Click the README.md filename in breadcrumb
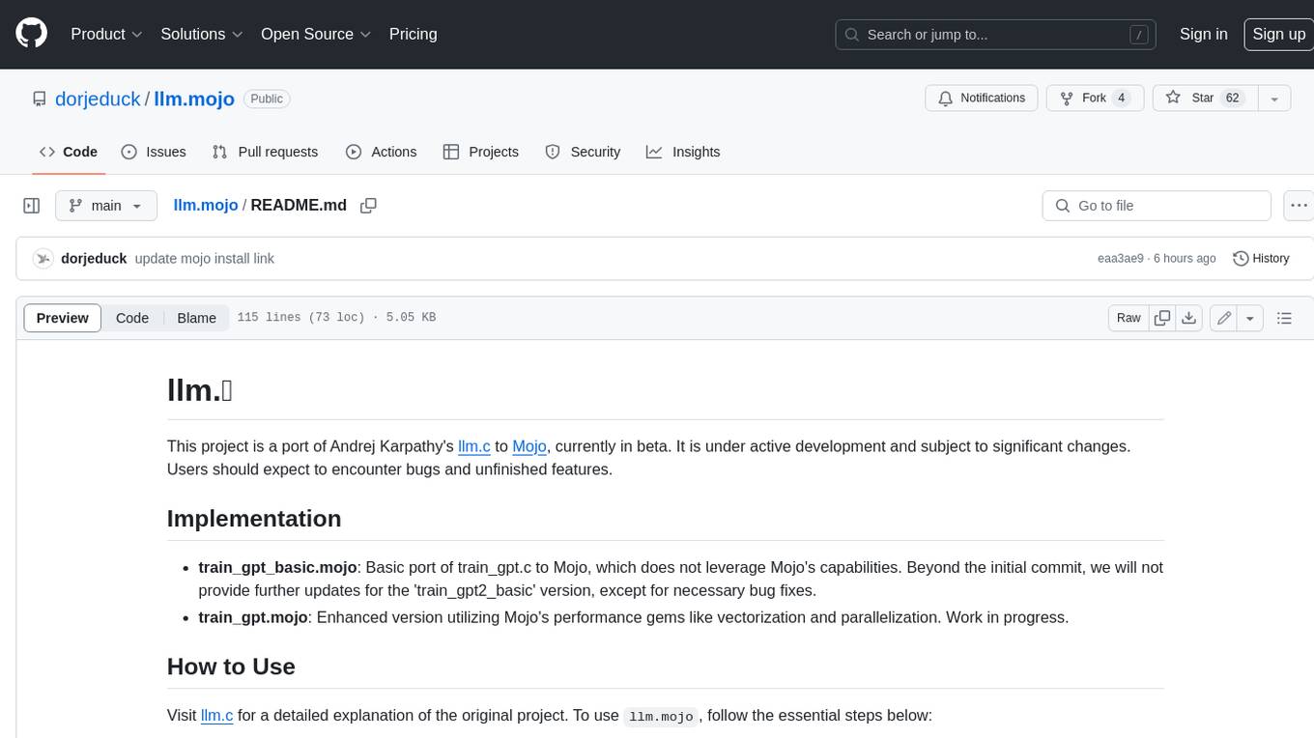The height and width of the screenshot is (738, 1314). point(299,205)
